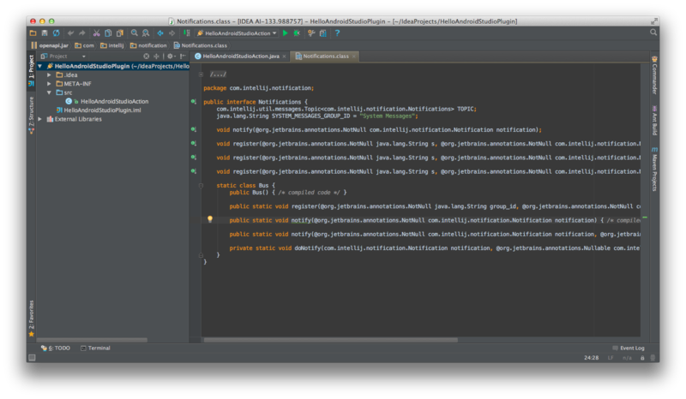The height and width of the screenshot is (399, 686).
Task: Open the HelloAndroidStudioAction run configuration dropdown
Action: (x=237, y=33)
